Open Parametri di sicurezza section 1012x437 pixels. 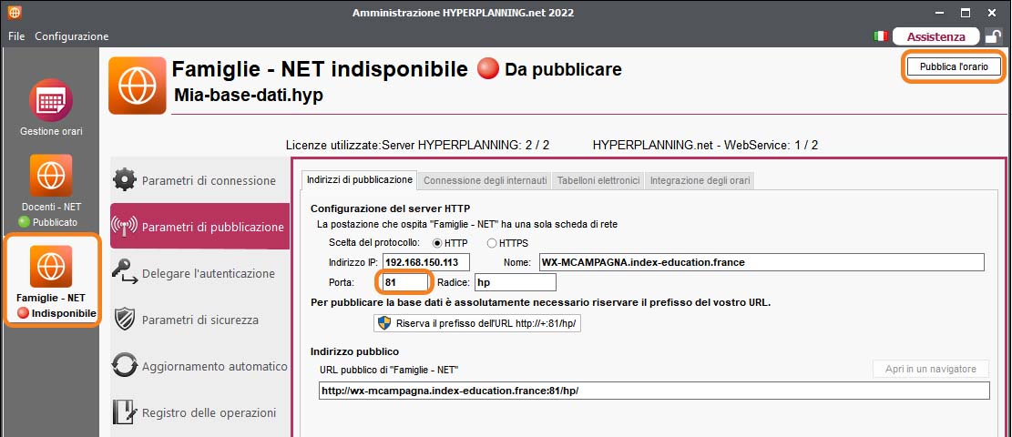coord(200,320)
